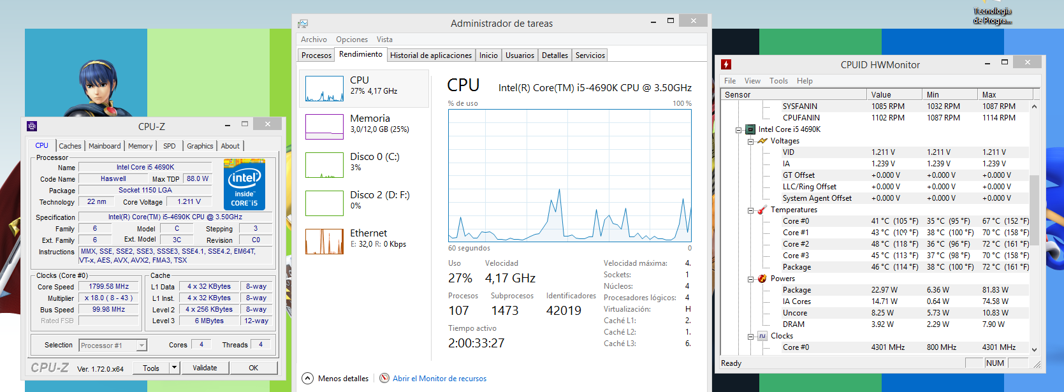This screenshot has width=1064, height=392.
Task: Open the Tools dropdown arrow in CPU-Z
Action: pos(174,368)
